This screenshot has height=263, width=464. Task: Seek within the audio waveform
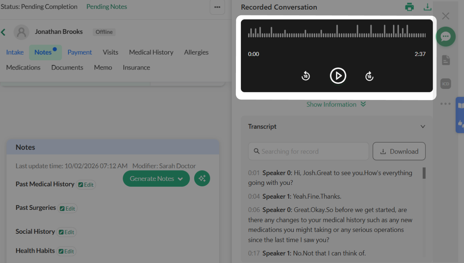point(337,31)
